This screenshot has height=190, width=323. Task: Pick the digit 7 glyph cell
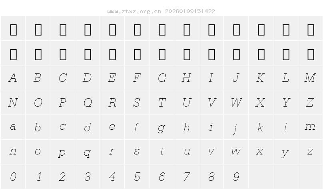pos(187,176)
